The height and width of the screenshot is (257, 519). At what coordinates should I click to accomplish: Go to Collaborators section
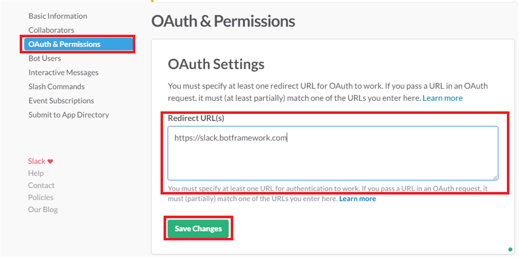coord(51,30)
